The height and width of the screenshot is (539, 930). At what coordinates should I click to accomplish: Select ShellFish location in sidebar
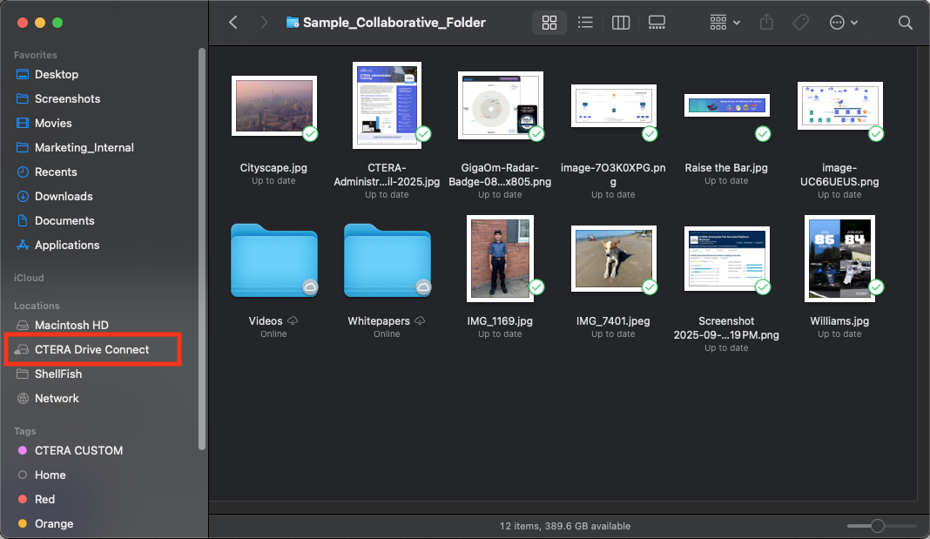[x=58, y=374]
